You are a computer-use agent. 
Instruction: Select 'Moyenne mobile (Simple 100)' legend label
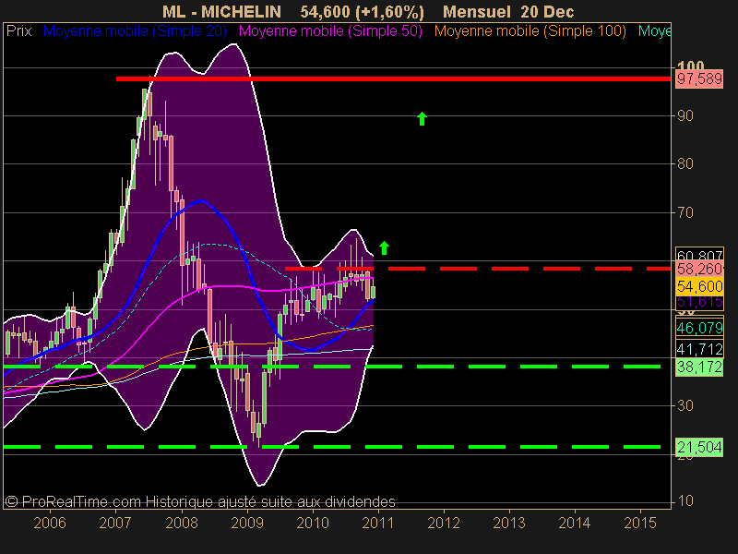tap(530, 31)
